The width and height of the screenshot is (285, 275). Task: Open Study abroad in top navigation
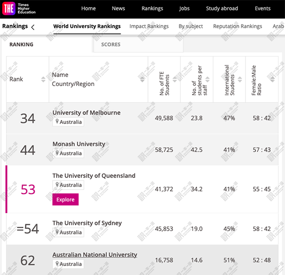[x=222, y=8]
